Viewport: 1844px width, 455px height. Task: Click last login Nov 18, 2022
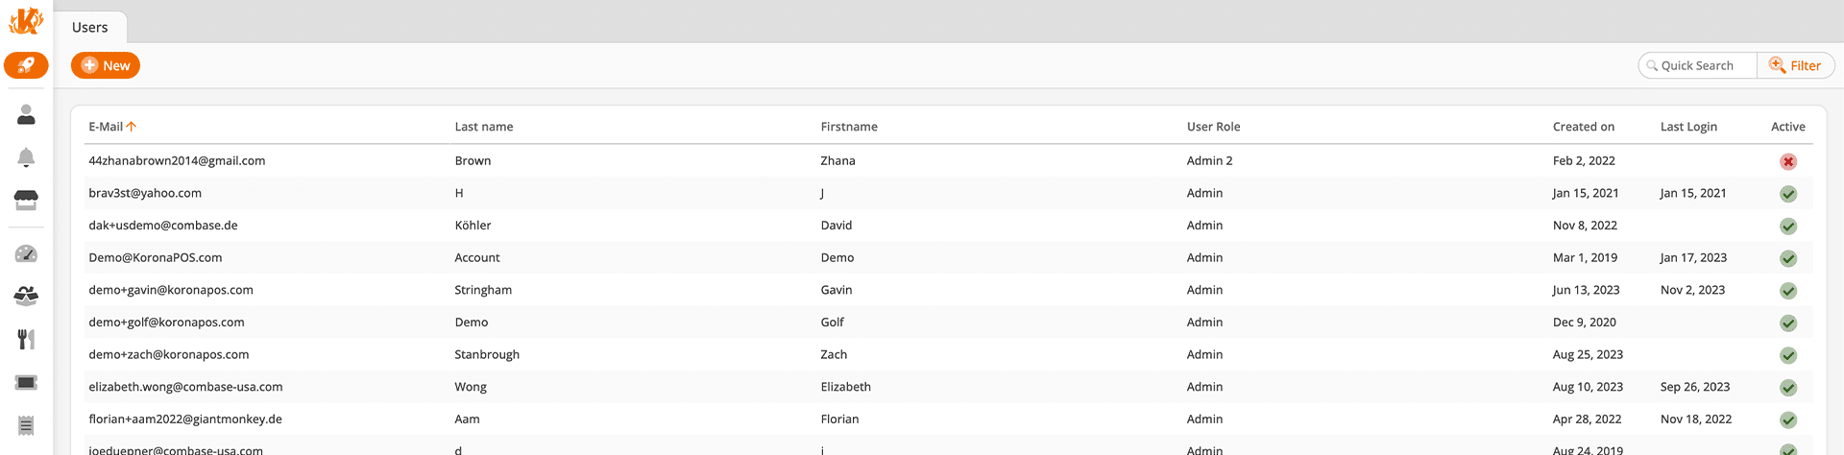(x=1696, y=419)
